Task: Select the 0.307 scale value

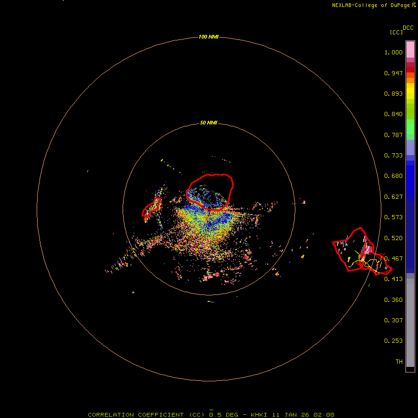Action: pos(393,320)
